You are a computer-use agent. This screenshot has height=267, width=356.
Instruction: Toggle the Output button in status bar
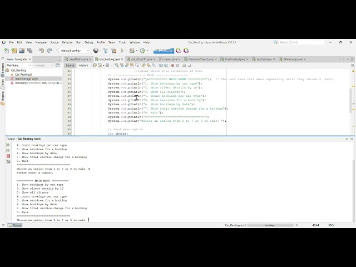click(14, 225)
